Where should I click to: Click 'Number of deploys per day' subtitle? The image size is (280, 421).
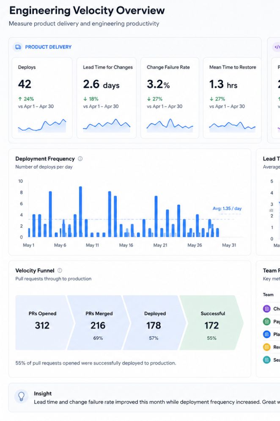pyautogui.click(x=44, y=167)
